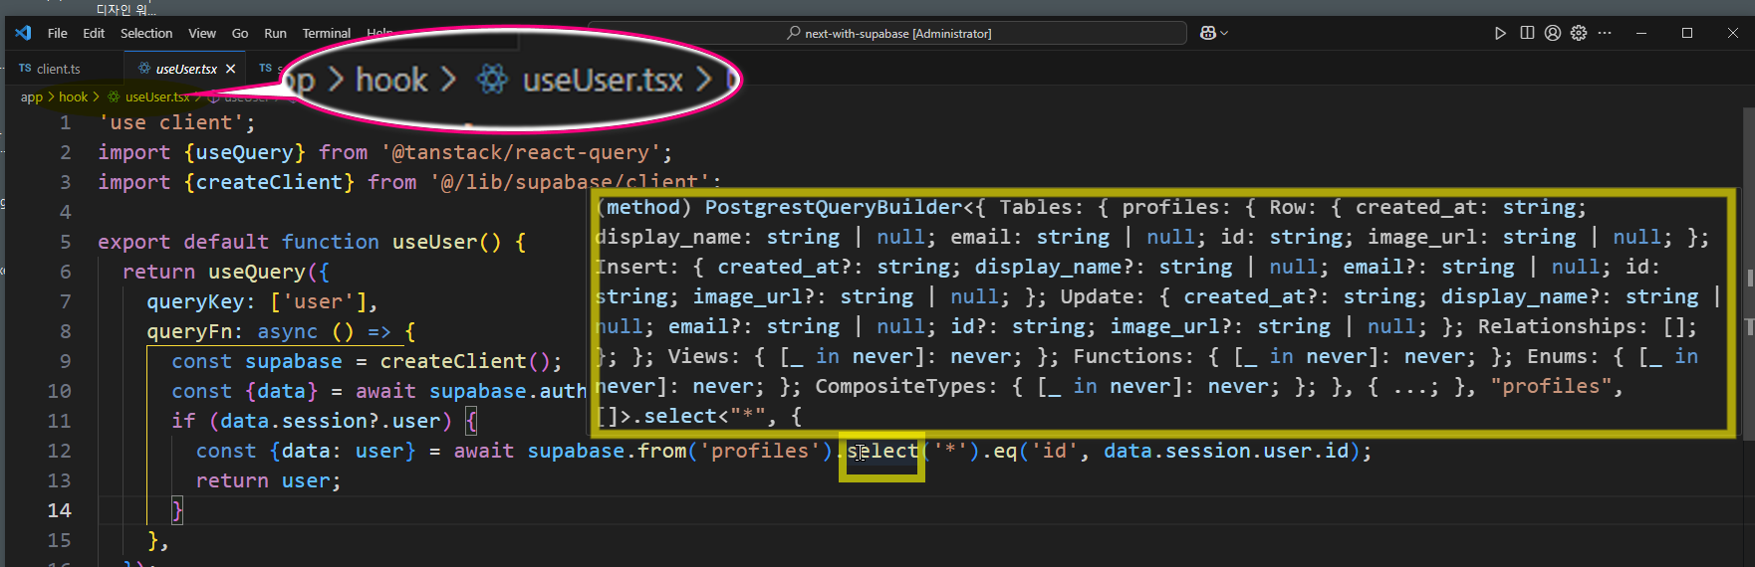Click the VS Code logo icon
Screen dimensions: 1755x567
pyautogui.click(x=23, y=33)
